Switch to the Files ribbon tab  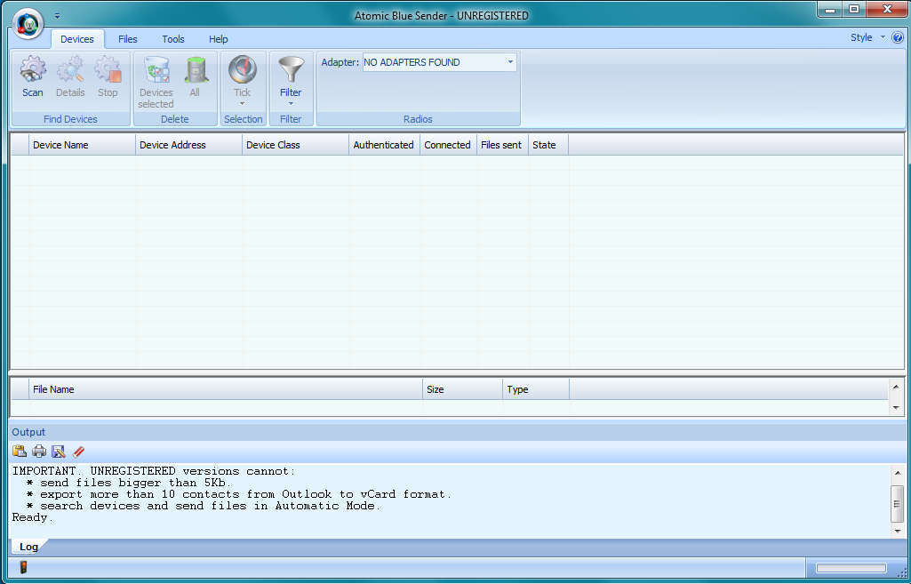[128, 39]
